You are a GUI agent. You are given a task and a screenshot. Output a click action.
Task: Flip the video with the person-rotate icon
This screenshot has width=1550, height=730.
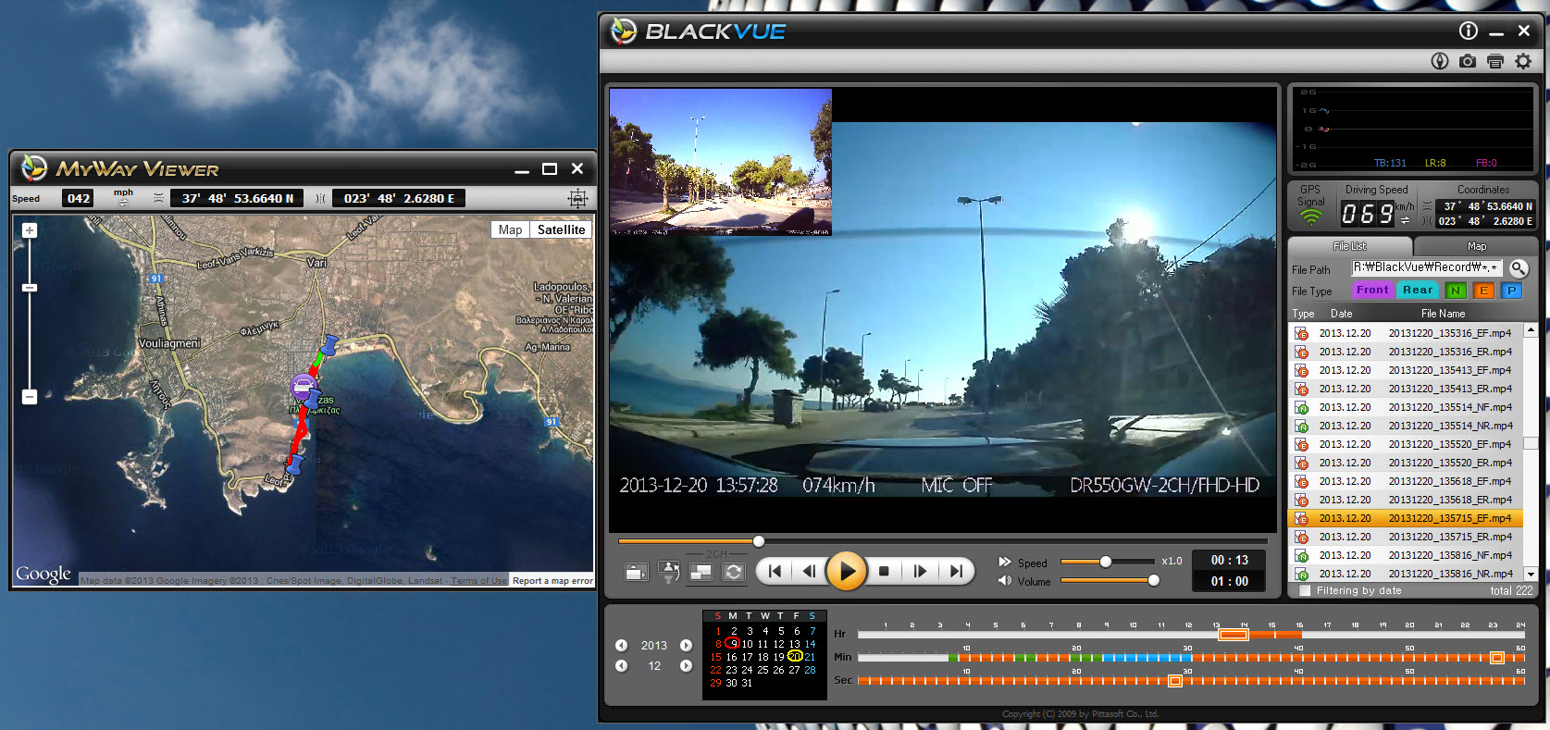coord(669,572)
